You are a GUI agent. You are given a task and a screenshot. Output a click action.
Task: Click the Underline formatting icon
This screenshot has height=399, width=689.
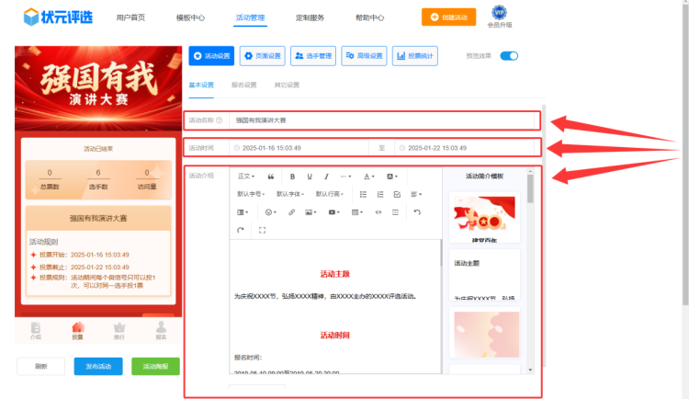click(x=309, y=176)
